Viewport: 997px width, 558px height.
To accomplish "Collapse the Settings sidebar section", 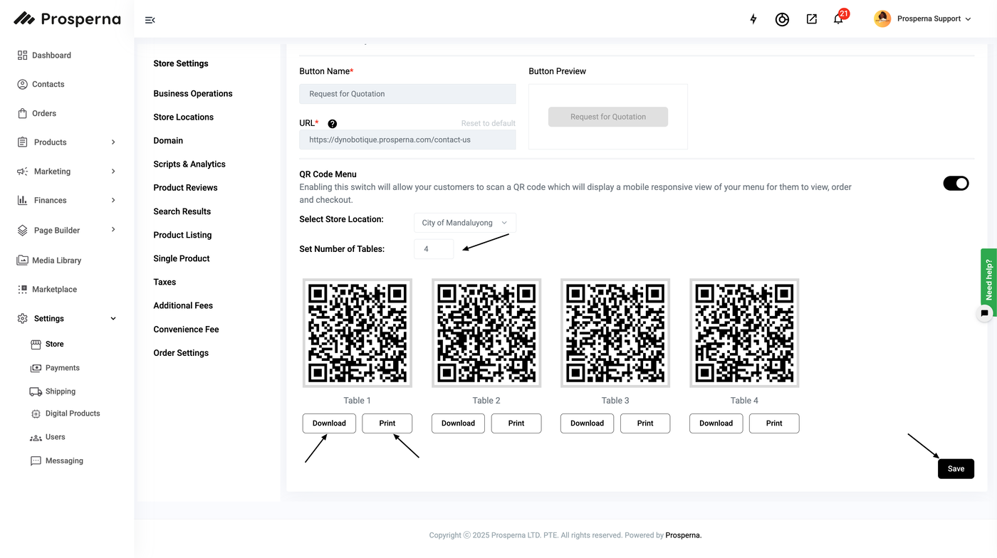I will coord(113,319).
